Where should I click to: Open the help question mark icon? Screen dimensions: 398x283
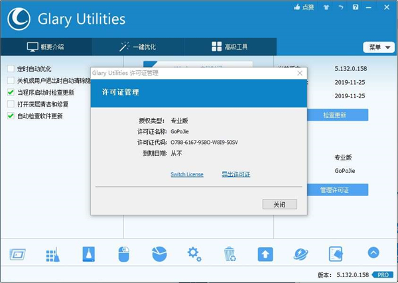pos(356,7)
